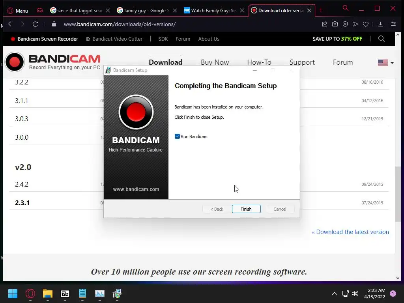The width and height of the screenshot is (404, 303).
Task: Click the 09/24/2015 release date
Action: (x=372, y=185)
